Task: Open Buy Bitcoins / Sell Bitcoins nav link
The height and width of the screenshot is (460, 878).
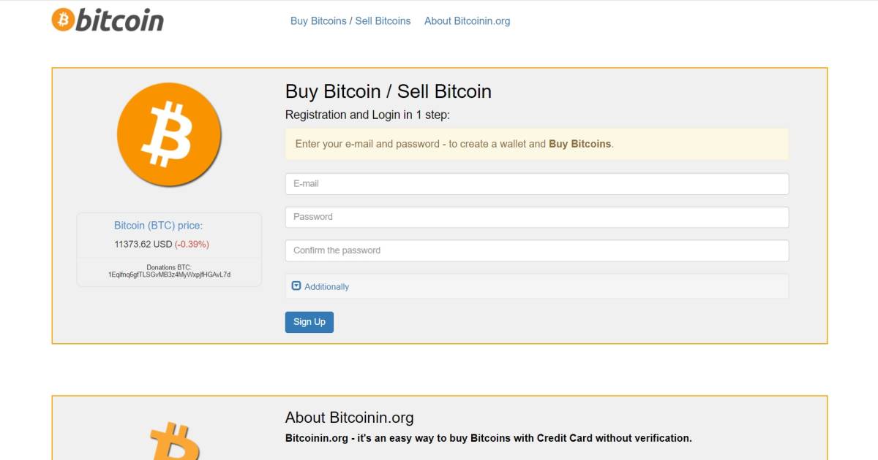Action: [x=350, y=21]
